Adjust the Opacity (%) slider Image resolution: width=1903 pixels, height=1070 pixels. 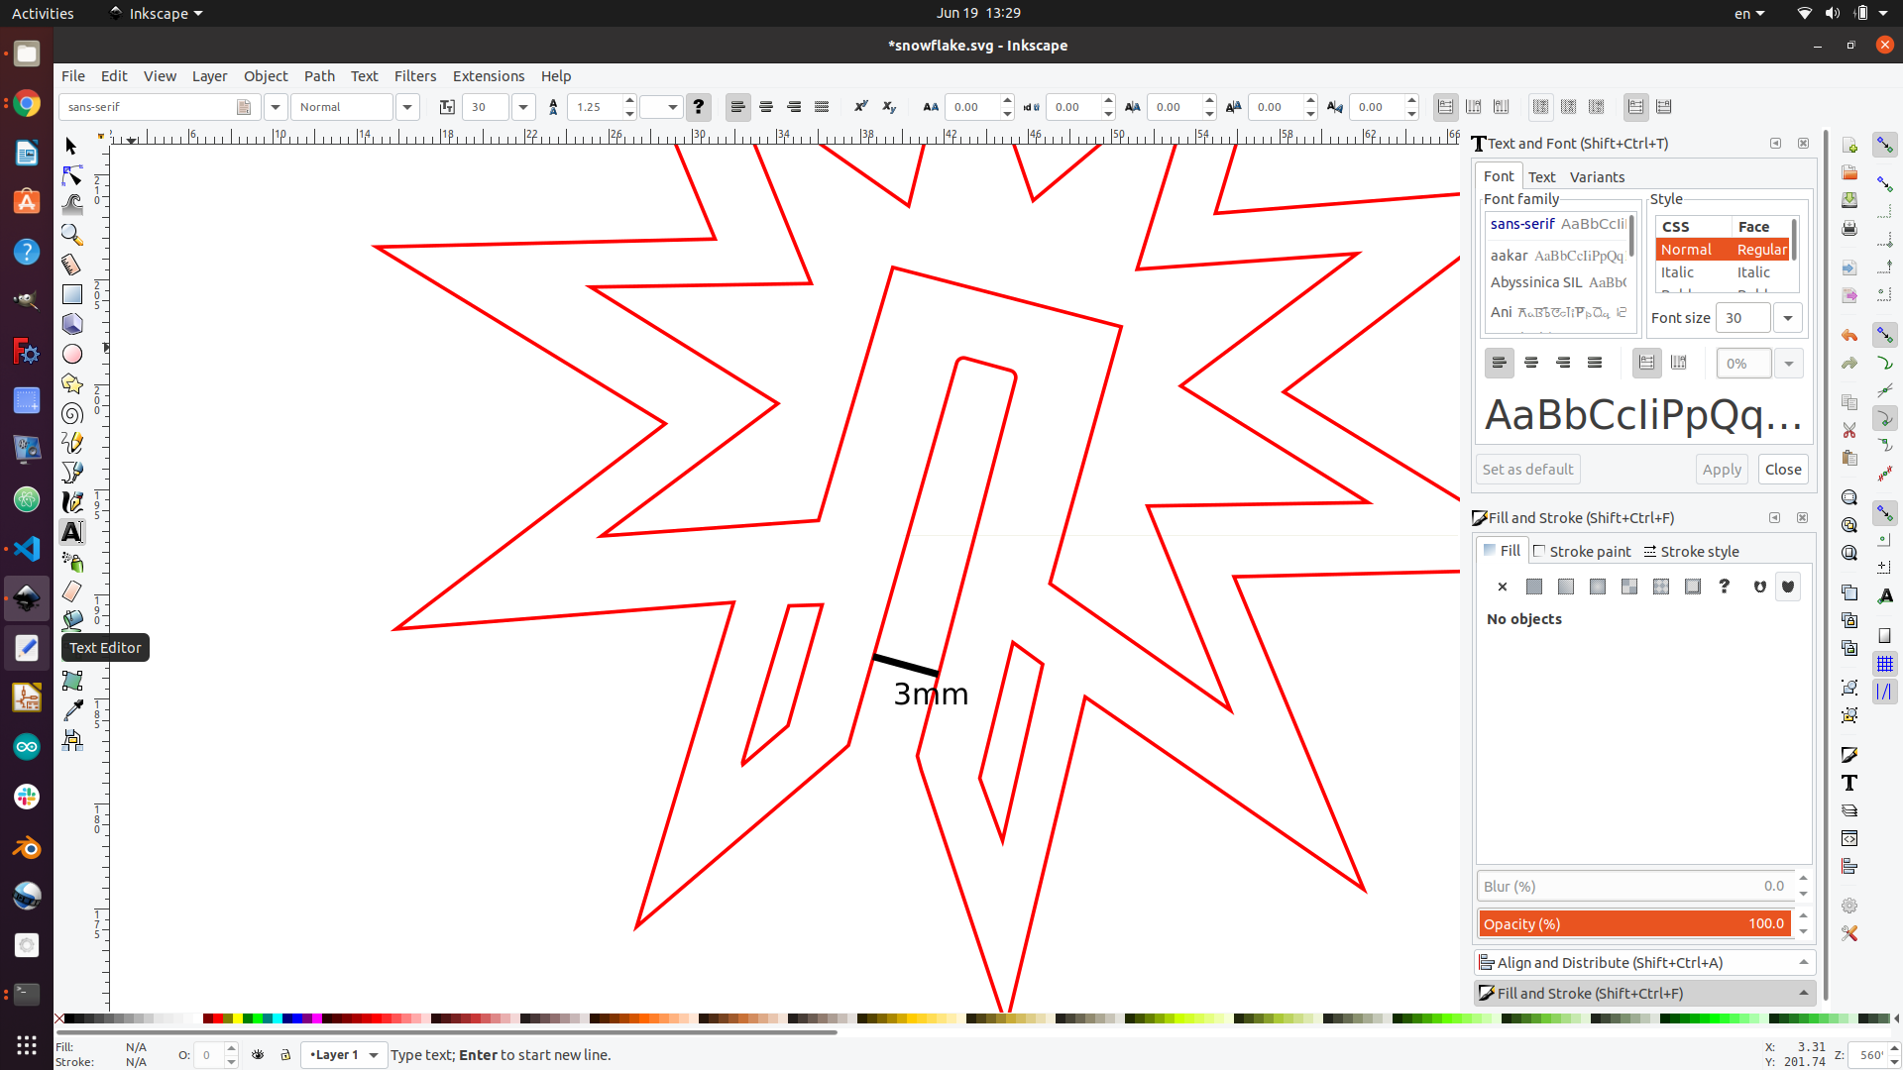(x=1635, y=923)
